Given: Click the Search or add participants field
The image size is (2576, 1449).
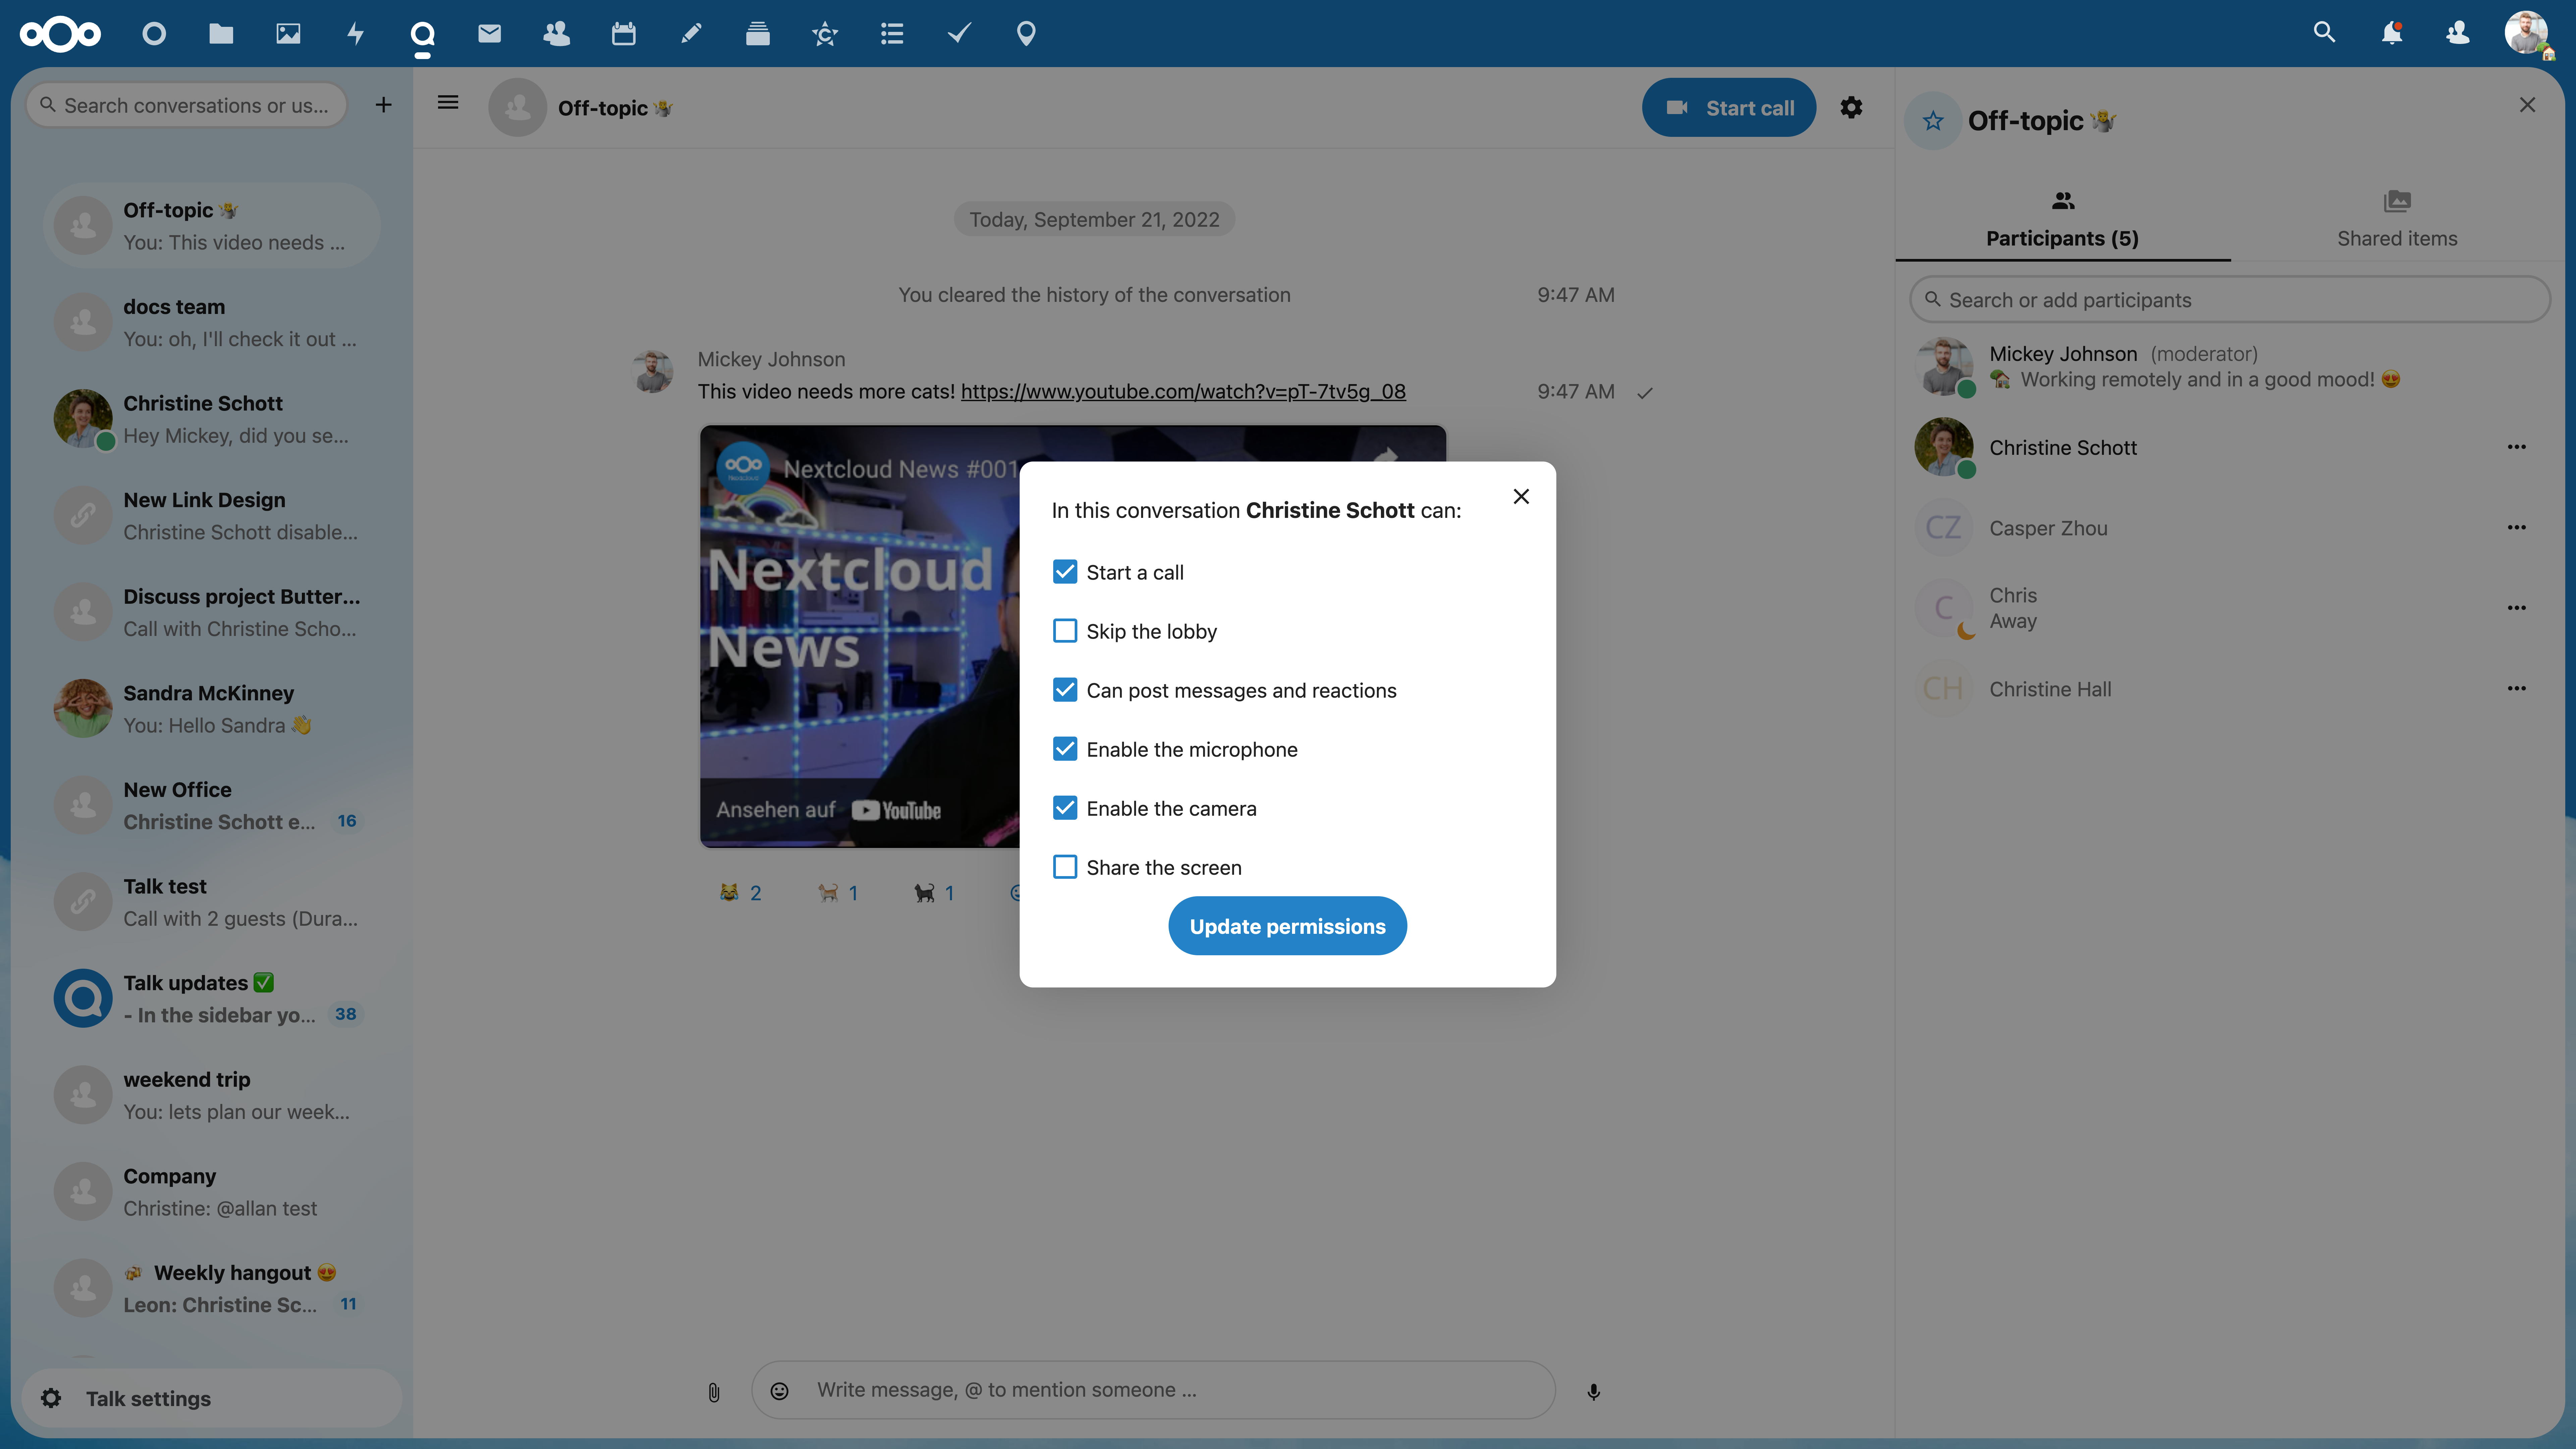Looking at the screenshot, I should point(2229,300).
